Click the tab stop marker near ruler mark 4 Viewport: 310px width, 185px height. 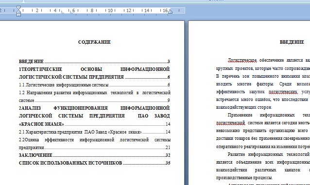click(x=63, y=12)
